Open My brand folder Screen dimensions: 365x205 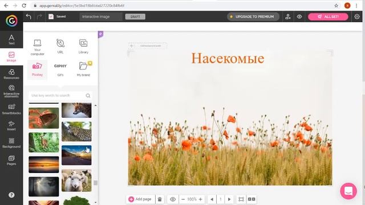click(x=83, y=69)
